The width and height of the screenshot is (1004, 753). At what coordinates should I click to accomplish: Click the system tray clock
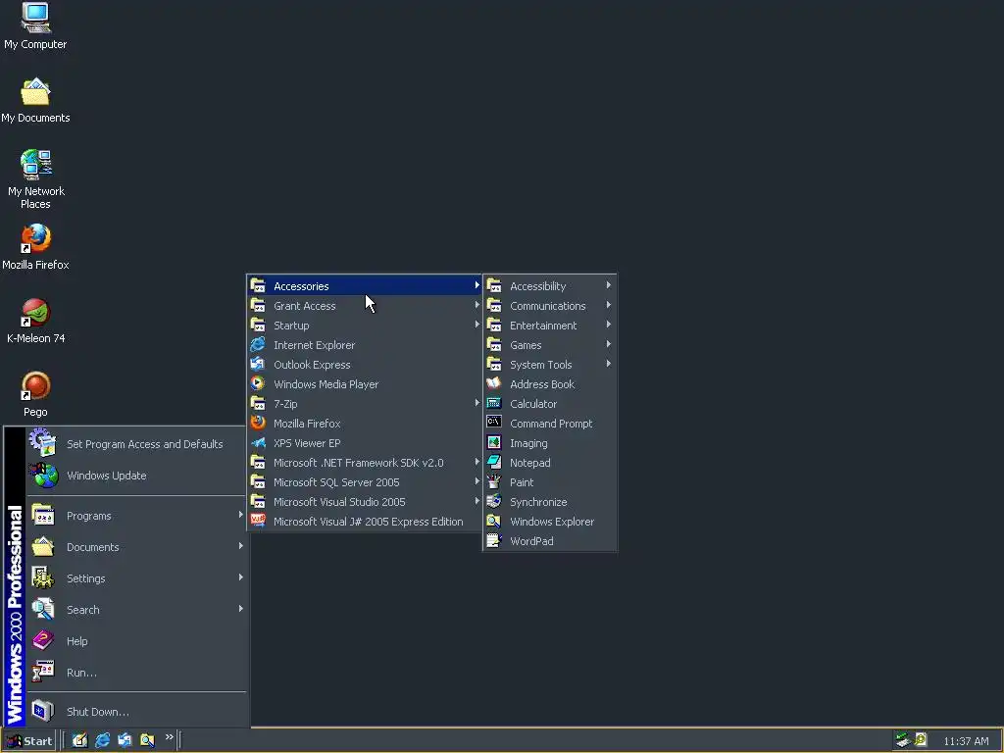pos(966,741)
